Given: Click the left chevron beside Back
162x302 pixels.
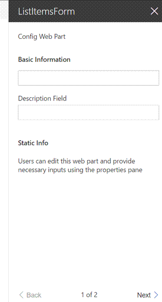Looking at the screenshot, I should point(21,295).
